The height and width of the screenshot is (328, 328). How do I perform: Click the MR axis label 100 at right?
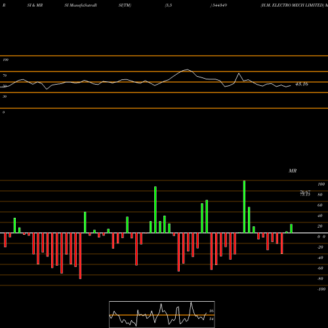point(321,184)
